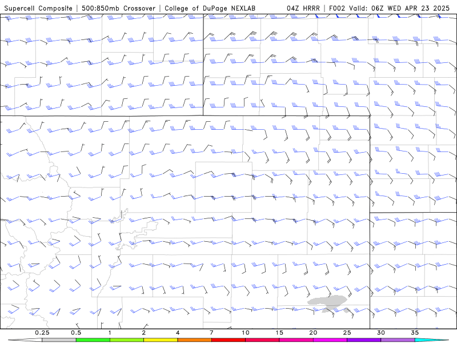
Task: Click the '7' legend value
Action: [x=211, y=333]
